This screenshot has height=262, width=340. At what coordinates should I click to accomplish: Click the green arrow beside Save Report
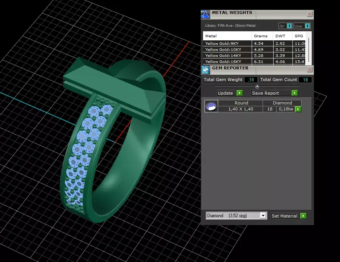[294, 93]
